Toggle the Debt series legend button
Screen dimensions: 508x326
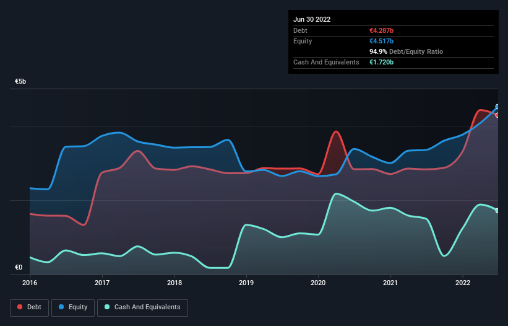[x=30, y=307]
